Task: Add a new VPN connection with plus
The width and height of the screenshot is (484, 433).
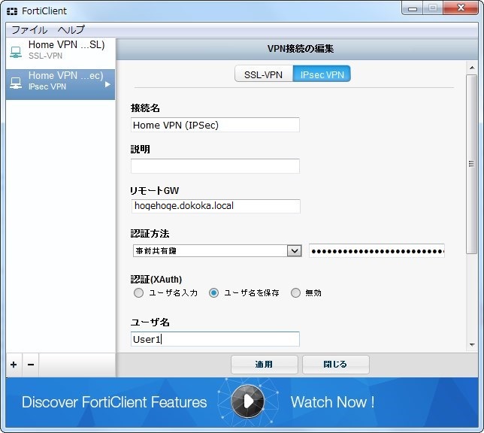Action: [x=14, y=365]
